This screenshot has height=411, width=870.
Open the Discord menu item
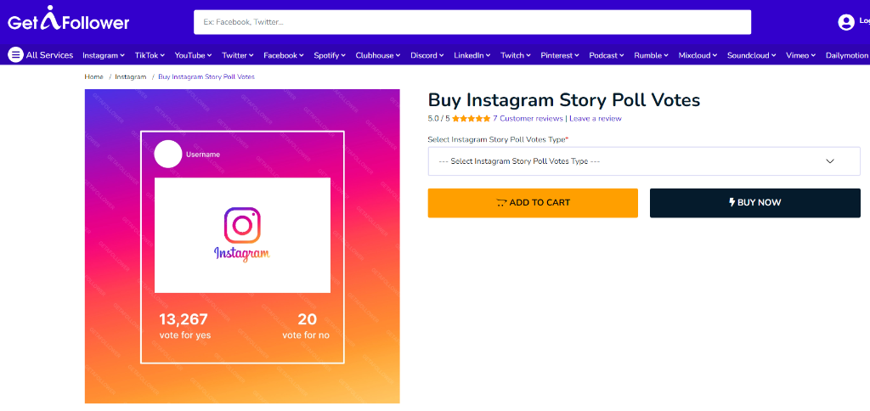(x=427, y=55)
